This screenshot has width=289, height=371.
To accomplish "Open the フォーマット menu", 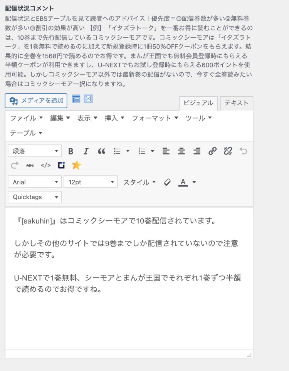I will pos(155,118).
